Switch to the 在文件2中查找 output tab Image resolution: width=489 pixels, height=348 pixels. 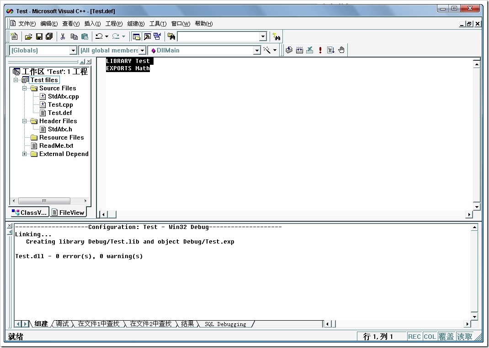coord(151,324)
